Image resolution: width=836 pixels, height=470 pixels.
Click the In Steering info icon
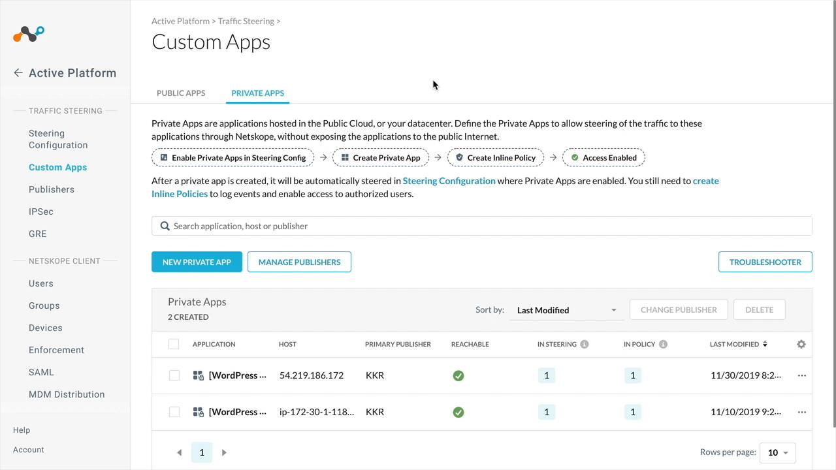pos(585,345)
